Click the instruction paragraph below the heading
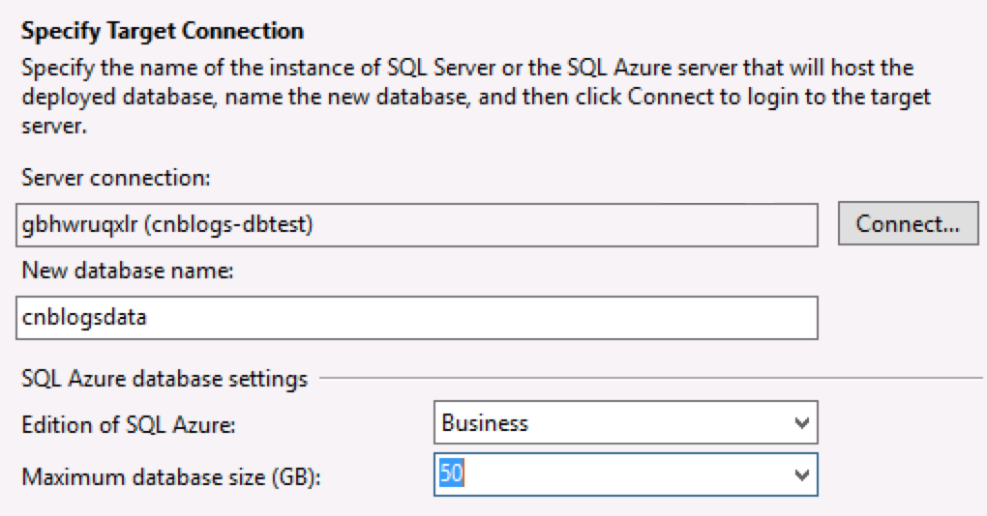The width and height of the screenshot is (987, 516). point(464,98)
